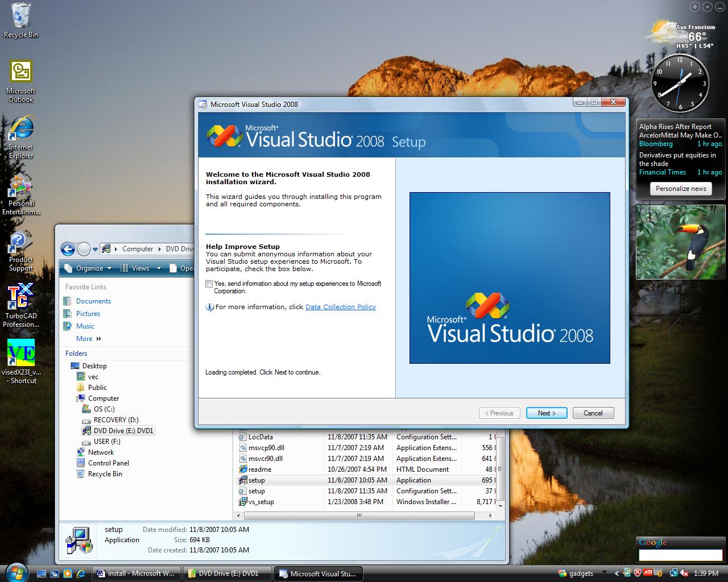Open the Internet Explorer desktop shortcut
The image size is (728, 582).
point(21,138)
